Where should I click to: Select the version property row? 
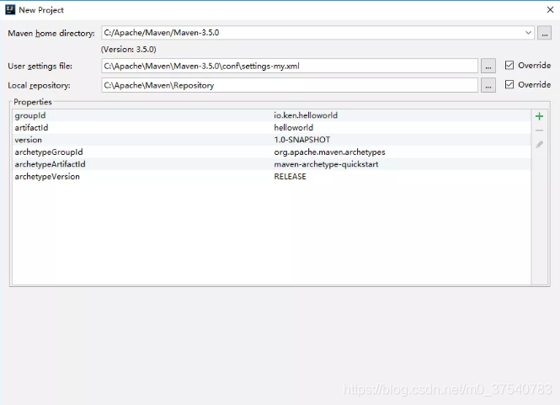click(x=271, y=140)
